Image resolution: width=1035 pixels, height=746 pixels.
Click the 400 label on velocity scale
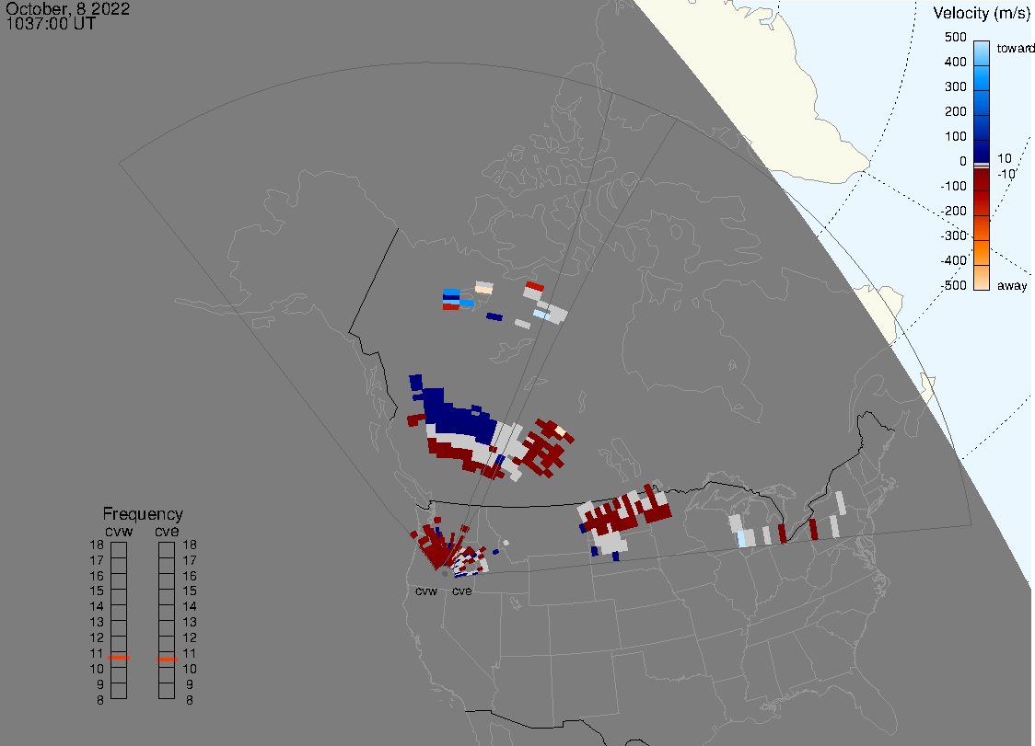point(955,62)
